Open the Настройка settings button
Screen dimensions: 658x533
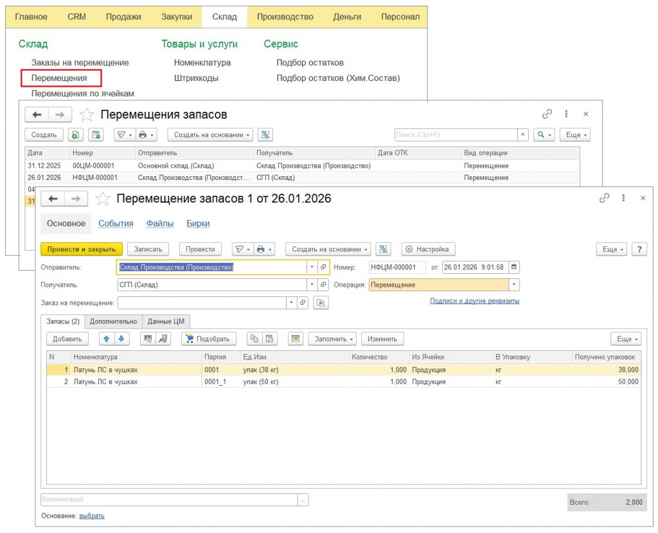pos(429,249)
